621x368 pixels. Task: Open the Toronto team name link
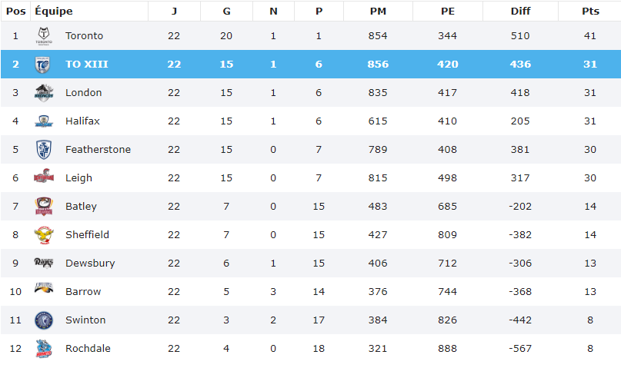[84, 36]
